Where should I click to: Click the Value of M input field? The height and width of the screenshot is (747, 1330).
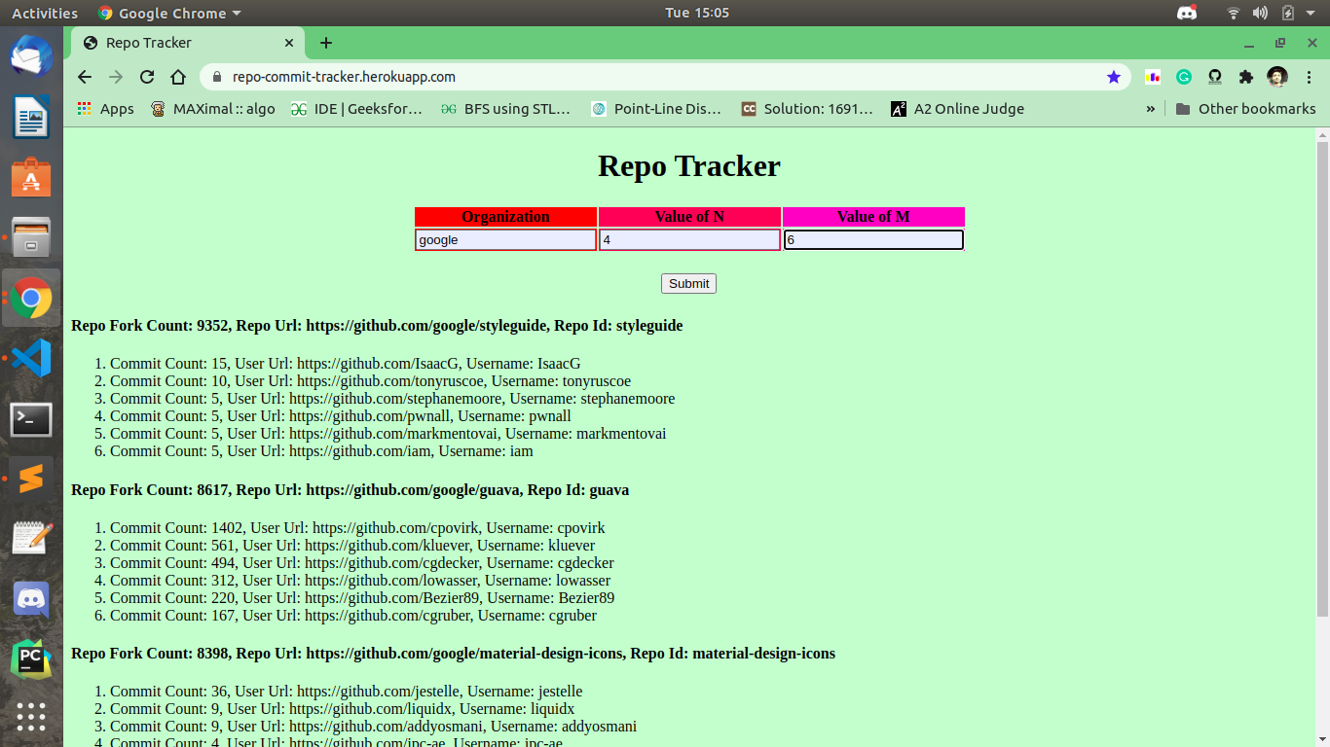(x=873, y=240)
